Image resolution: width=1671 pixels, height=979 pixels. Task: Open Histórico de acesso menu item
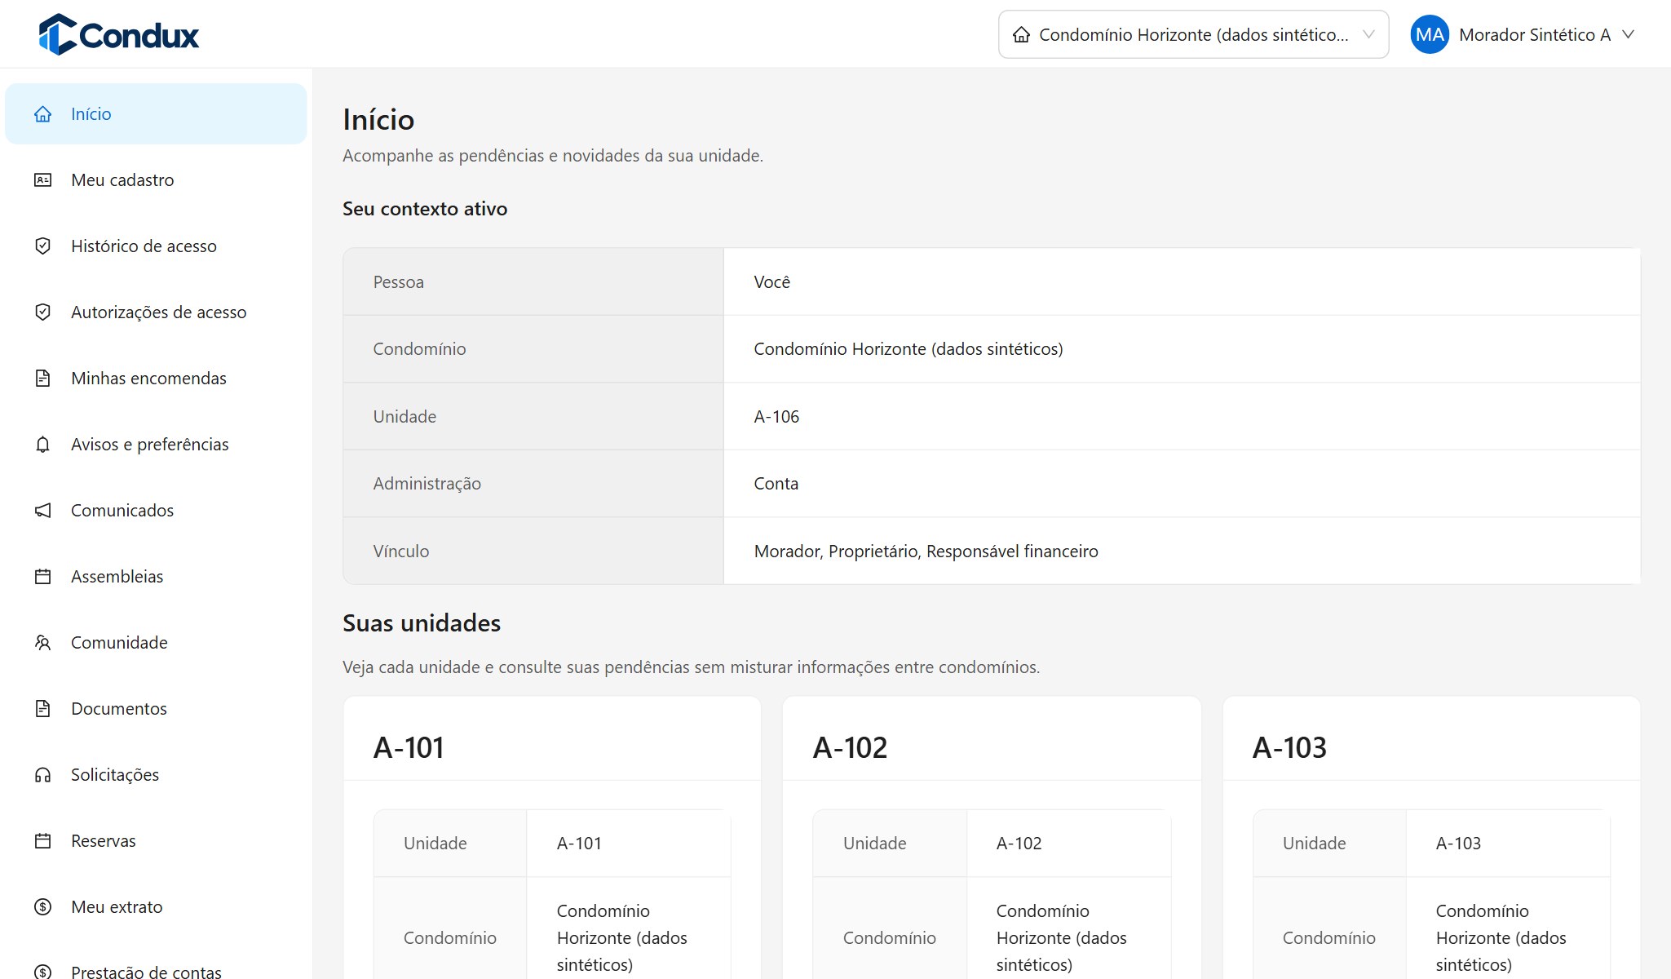coord(156,246)
